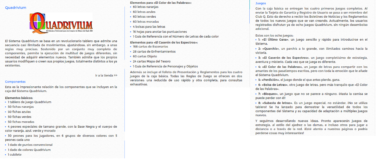
Task: Click the paragraph 'El Sistema Quadrivium se basa'
Action: point(61,53)
